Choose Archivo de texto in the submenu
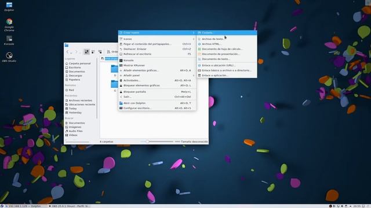 tap(227, 39)
